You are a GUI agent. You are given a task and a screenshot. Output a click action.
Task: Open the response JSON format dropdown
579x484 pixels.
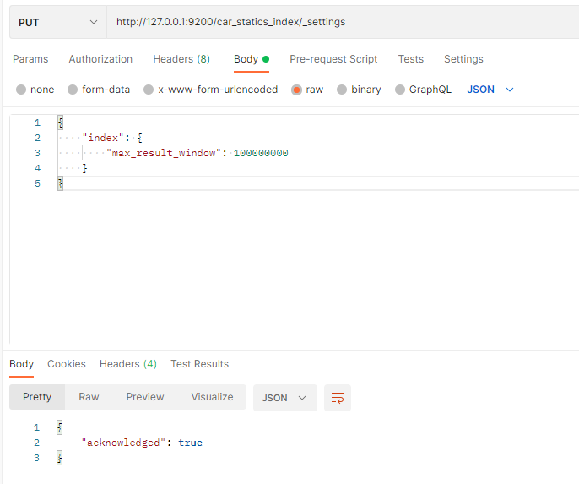284,398
